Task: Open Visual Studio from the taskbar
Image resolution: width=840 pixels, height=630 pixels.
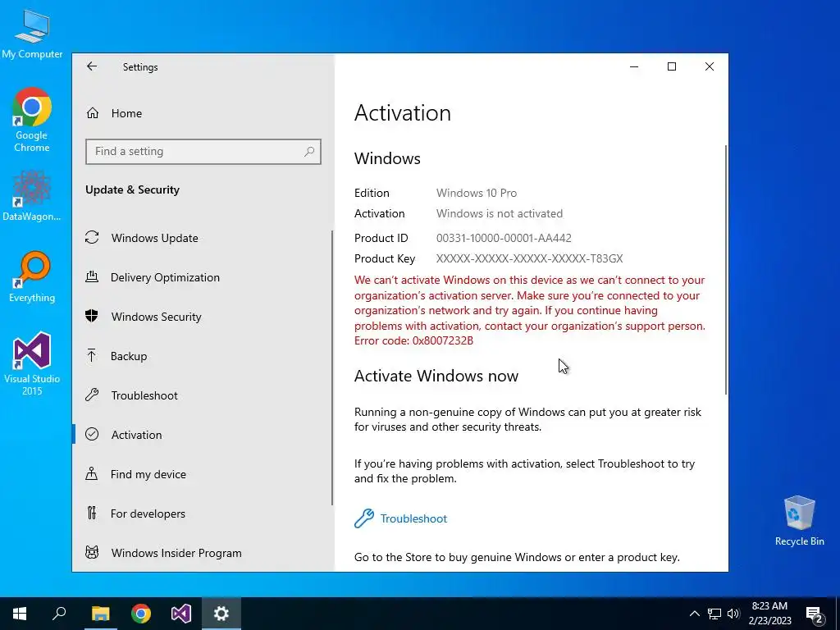Action: (x=181, y=614)
